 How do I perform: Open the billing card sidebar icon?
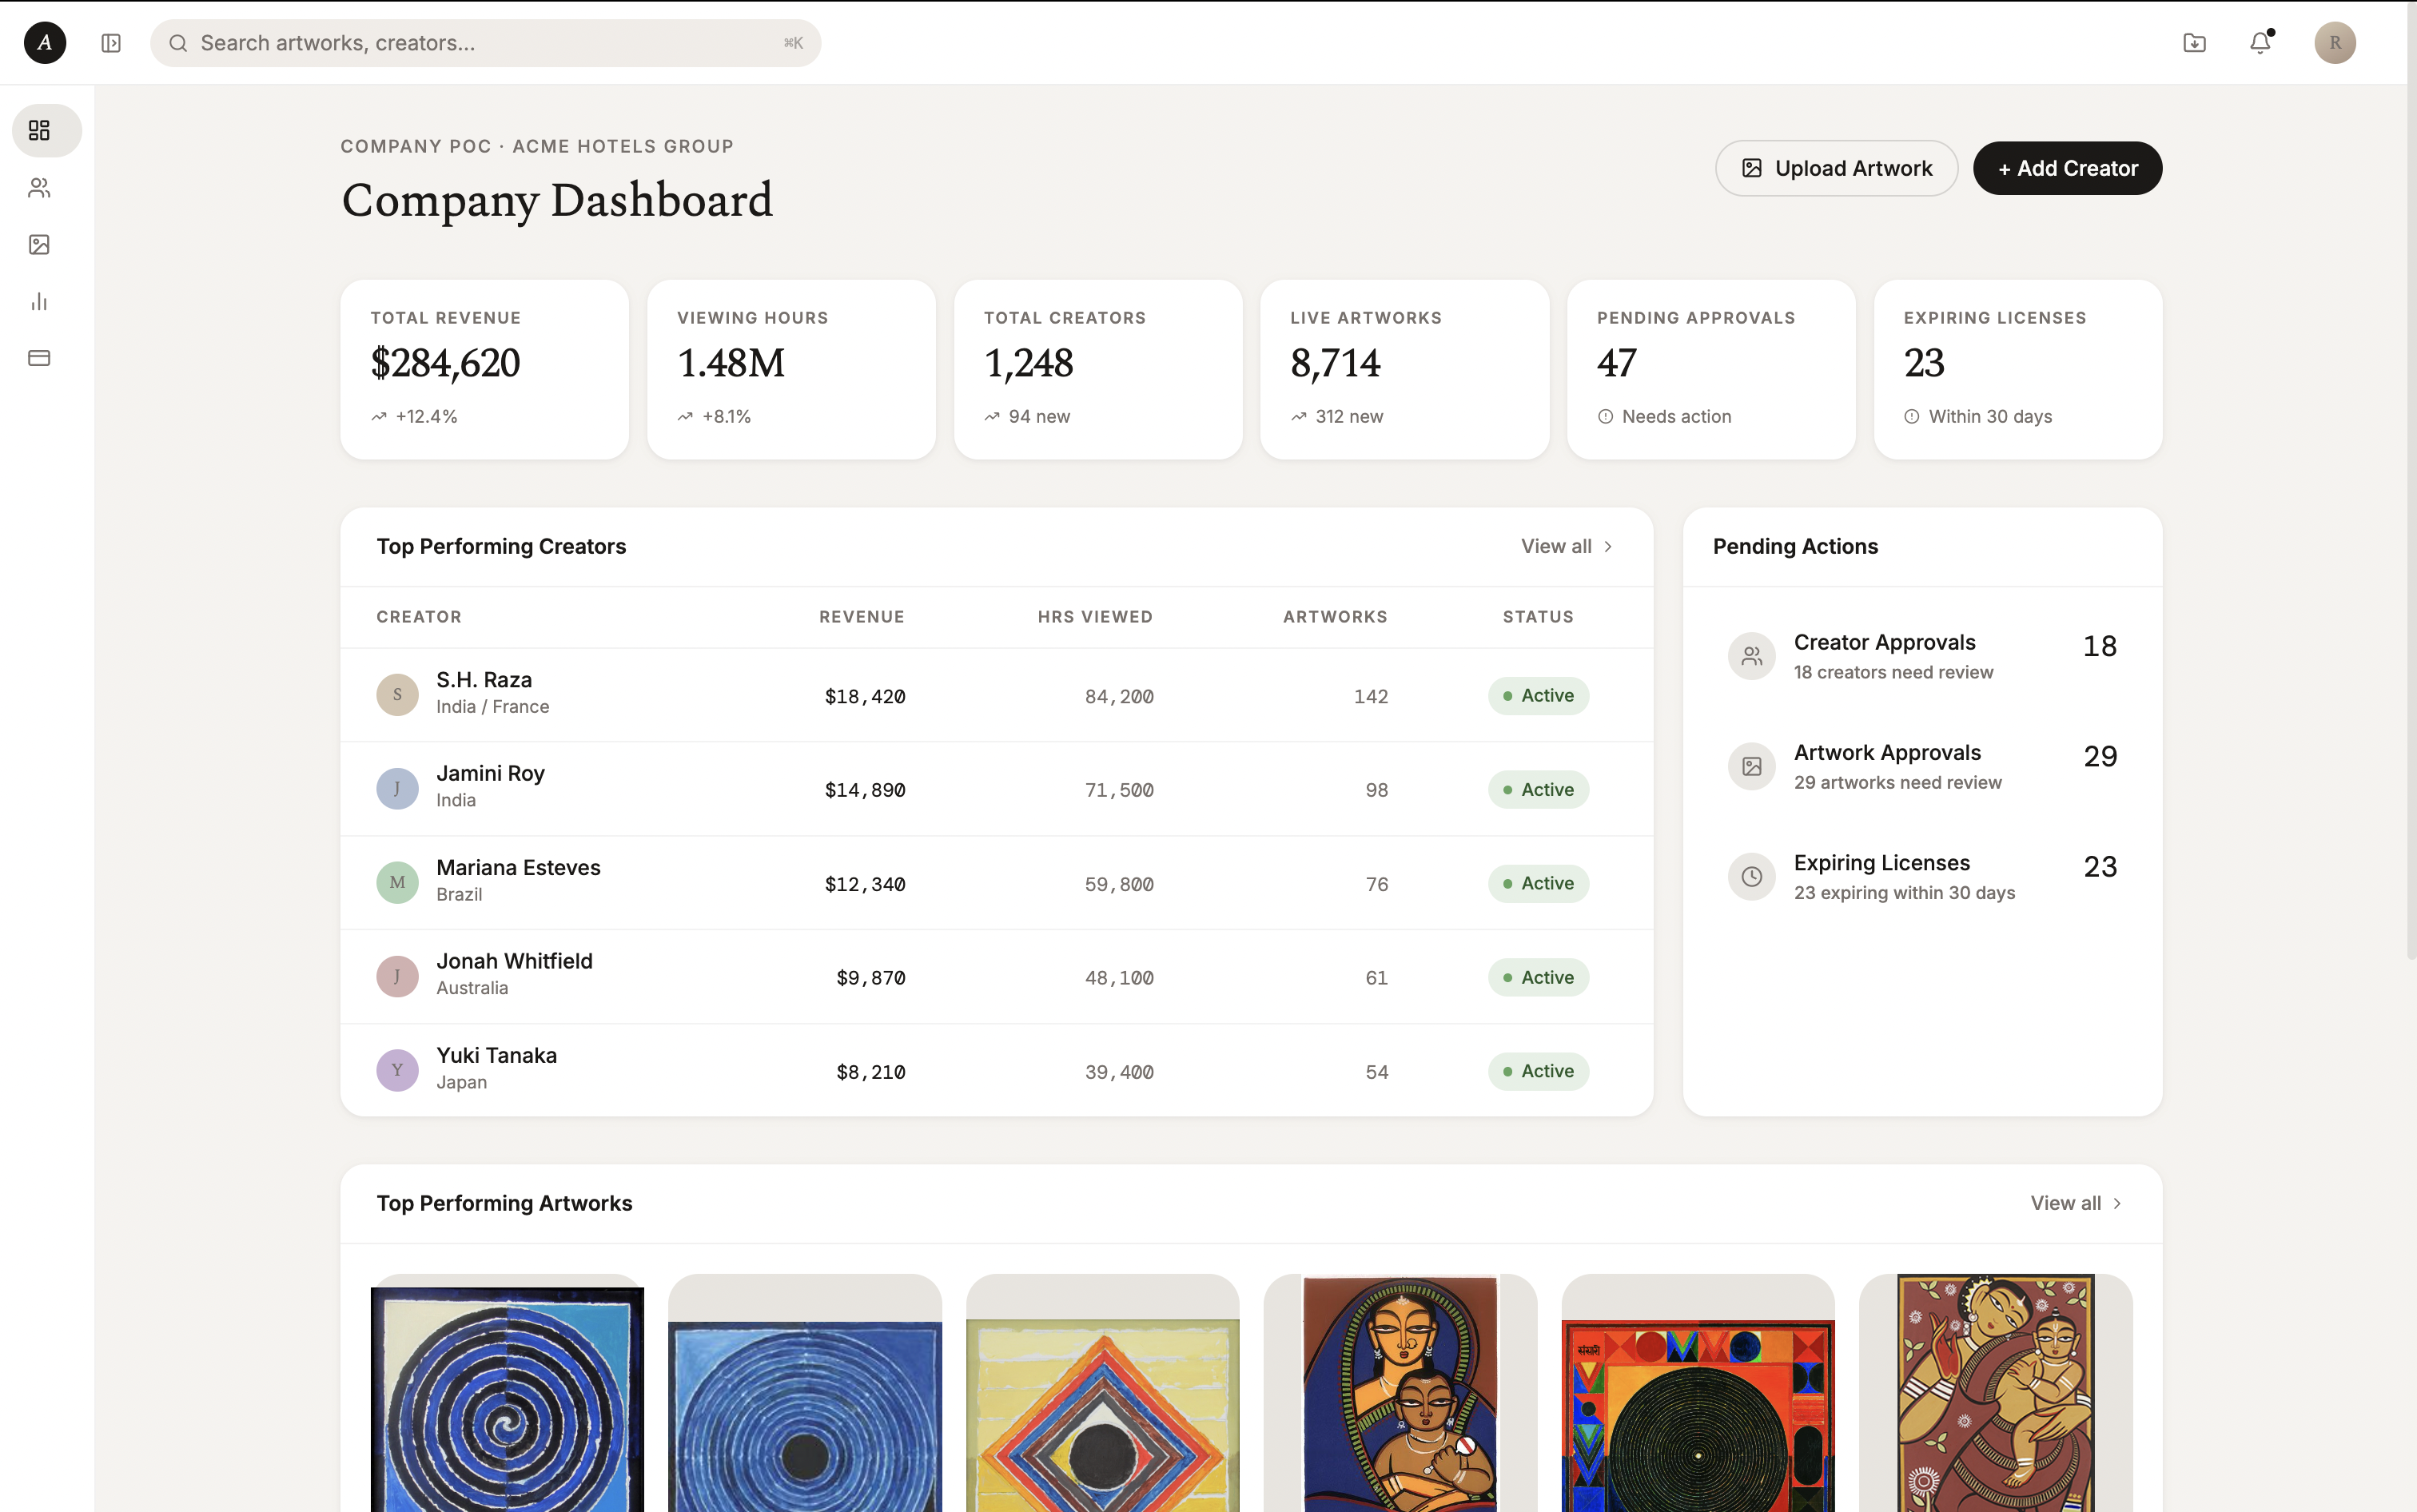39,358
